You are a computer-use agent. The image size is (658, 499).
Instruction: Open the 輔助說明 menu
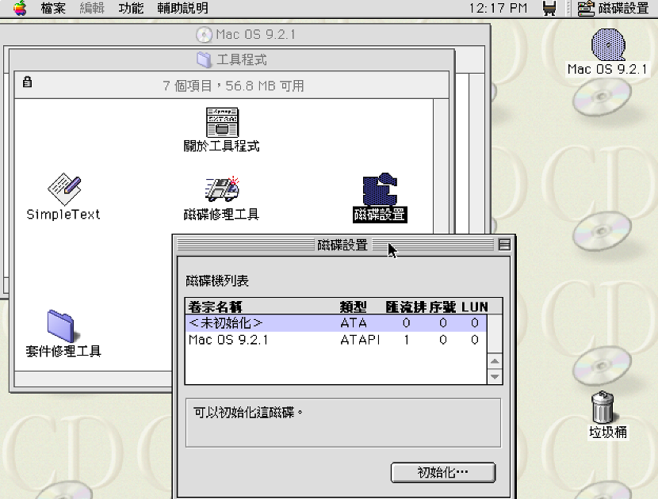pyautogui.click(x=182, y=8)
